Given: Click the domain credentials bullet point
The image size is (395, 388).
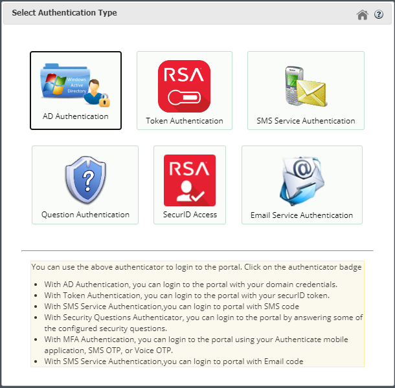Looking at the screenshot, I should [x=190, y=285].
